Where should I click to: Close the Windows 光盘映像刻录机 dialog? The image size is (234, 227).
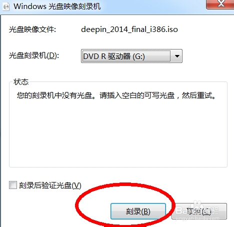tap(220, 4)
